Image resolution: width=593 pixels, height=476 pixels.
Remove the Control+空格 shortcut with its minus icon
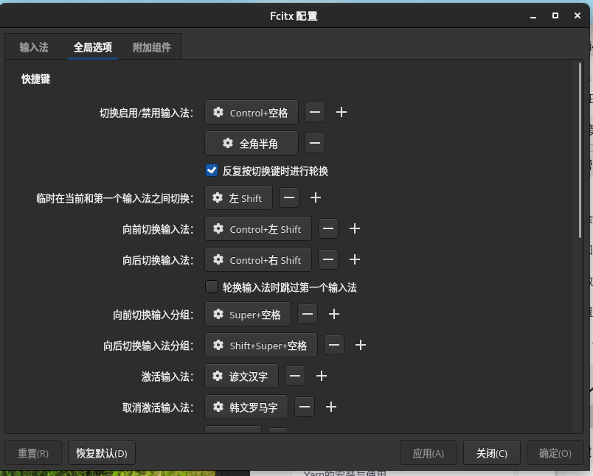tap(315, 112)
